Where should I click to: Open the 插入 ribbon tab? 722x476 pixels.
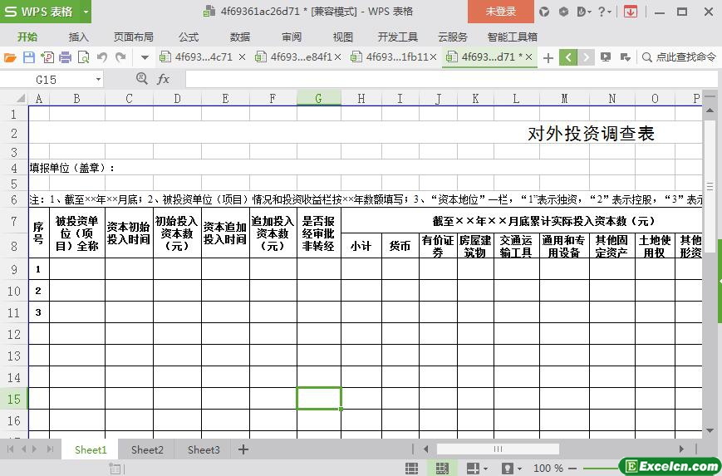click(x=78, y=37)
